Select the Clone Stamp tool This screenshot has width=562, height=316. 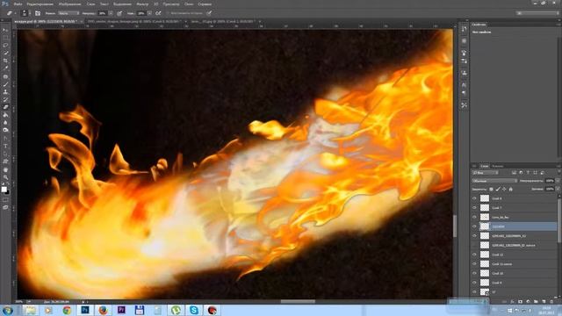pyautogui.click(x=5, y=91)
